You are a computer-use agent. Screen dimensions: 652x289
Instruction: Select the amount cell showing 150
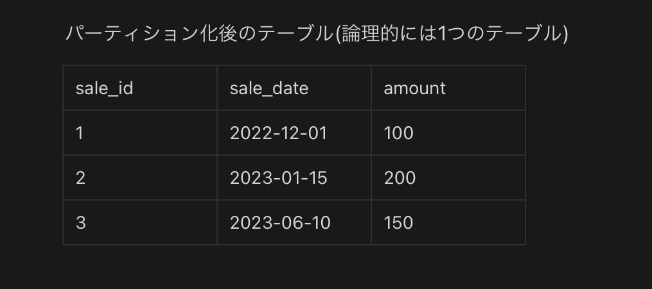click(448, 222)
